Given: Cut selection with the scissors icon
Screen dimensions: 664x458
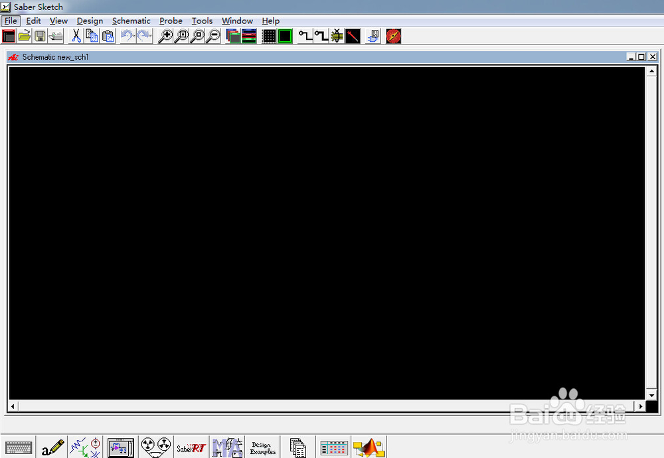Looking at the screenshot, I should [76, 36].
